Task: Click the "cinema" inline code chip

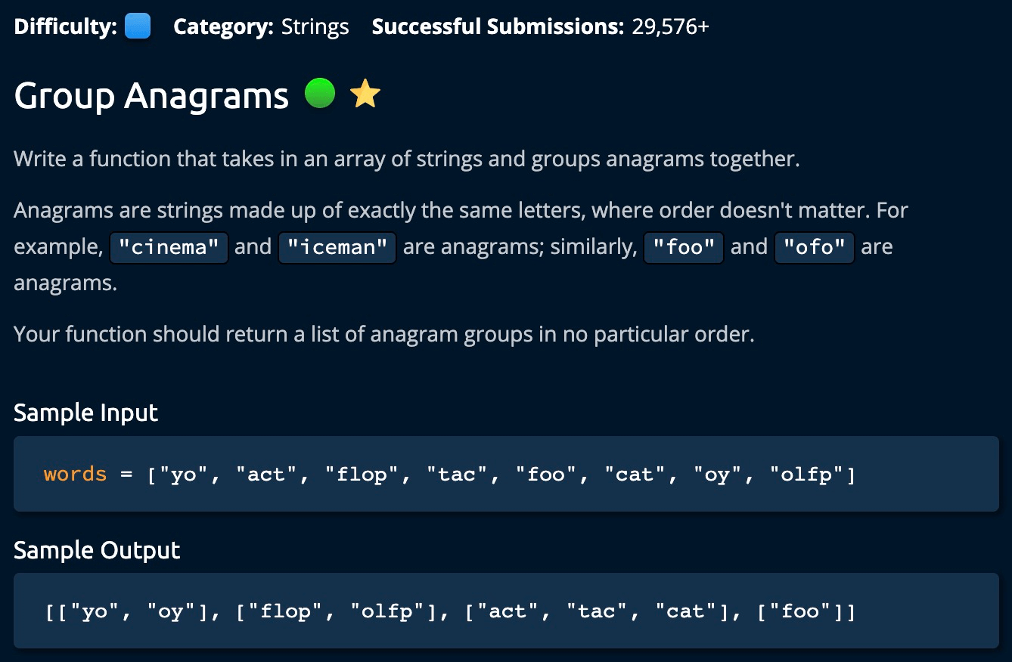Action: 169,247
